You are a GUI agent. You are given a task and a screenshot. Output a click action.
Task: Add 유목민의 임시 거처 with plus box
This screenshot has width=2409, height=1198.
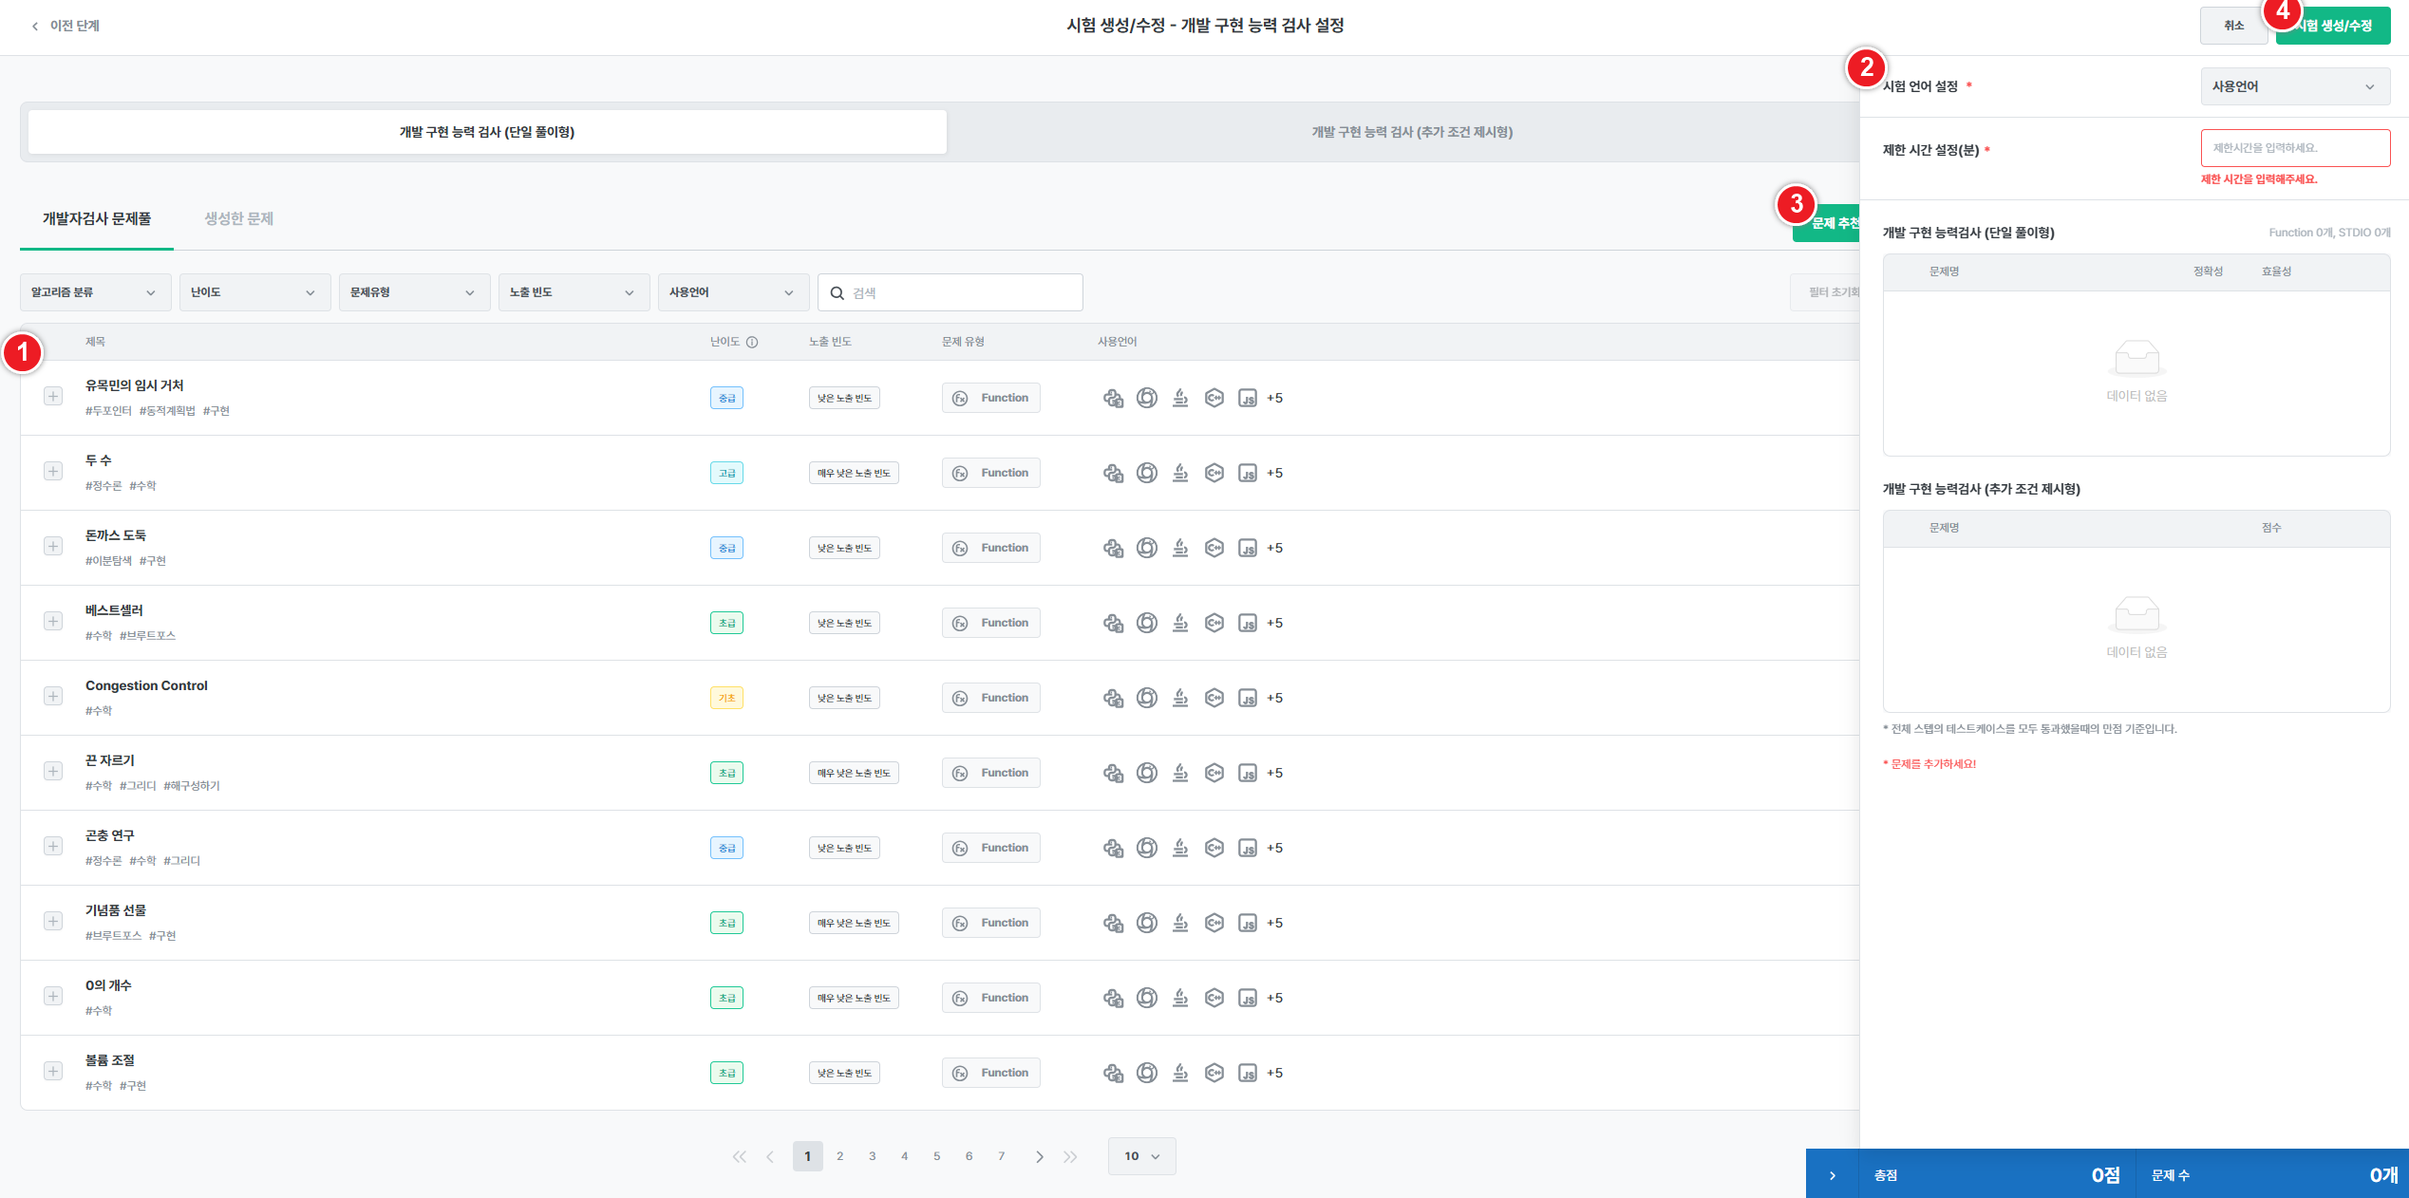point(53,396)
